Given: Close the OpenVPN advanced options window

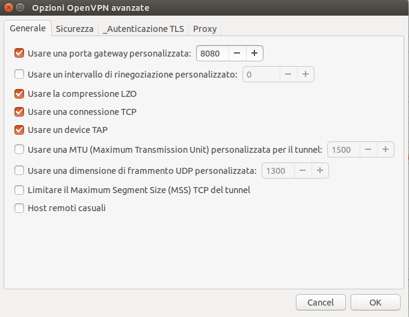Looking at the screenshot, I should [8, 8].
